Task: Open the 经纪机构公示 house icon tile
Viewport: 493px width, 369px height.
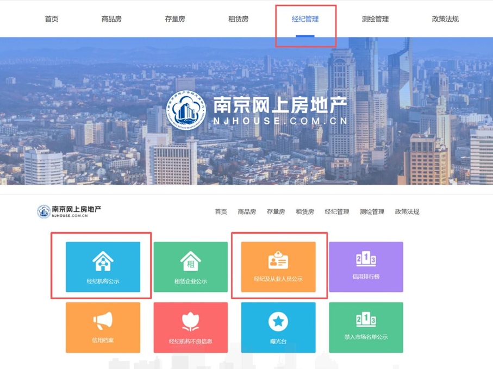Action: pos(103,267)
